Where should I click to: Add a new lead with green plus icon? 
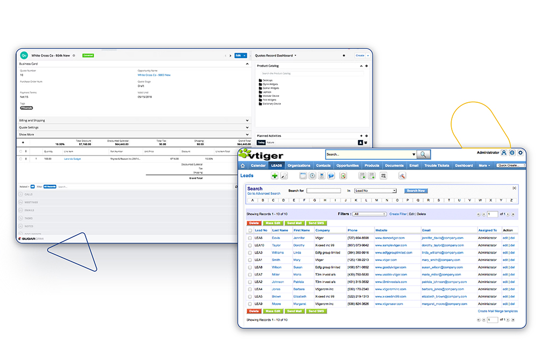click(274, 175)
